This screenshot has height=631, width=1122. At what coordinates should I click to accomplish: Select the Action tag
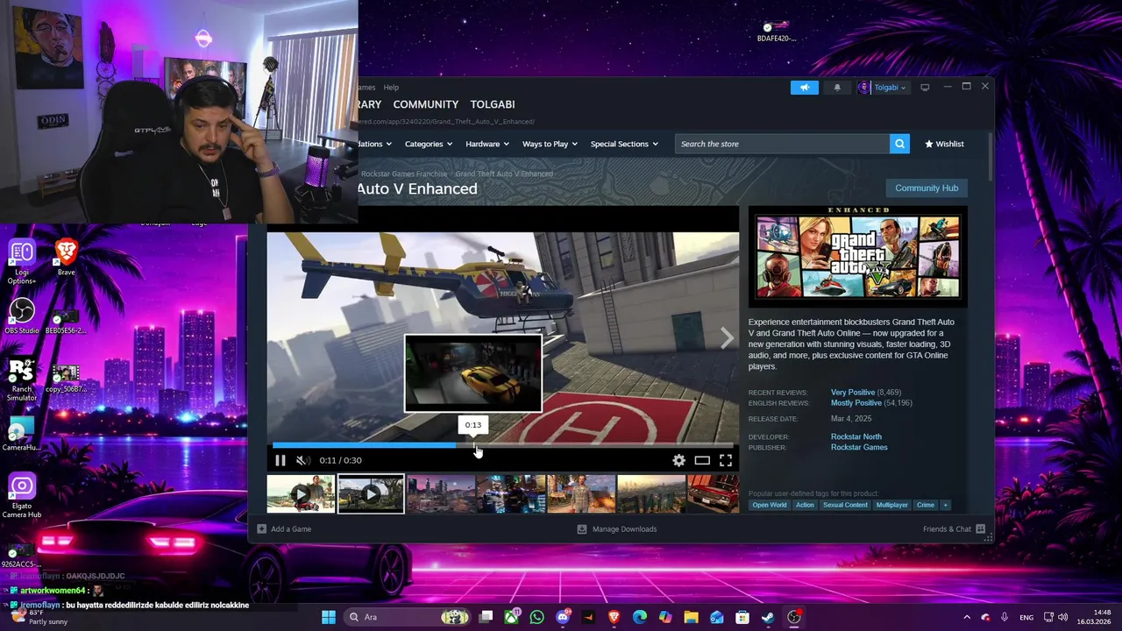(805, 505)
